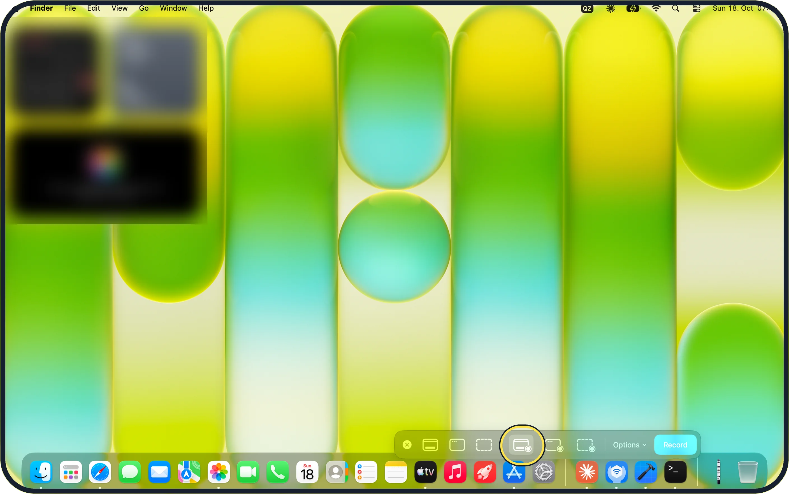789x494 pixels.
Task: Launch Safari from the Dock
Action: 100,472
